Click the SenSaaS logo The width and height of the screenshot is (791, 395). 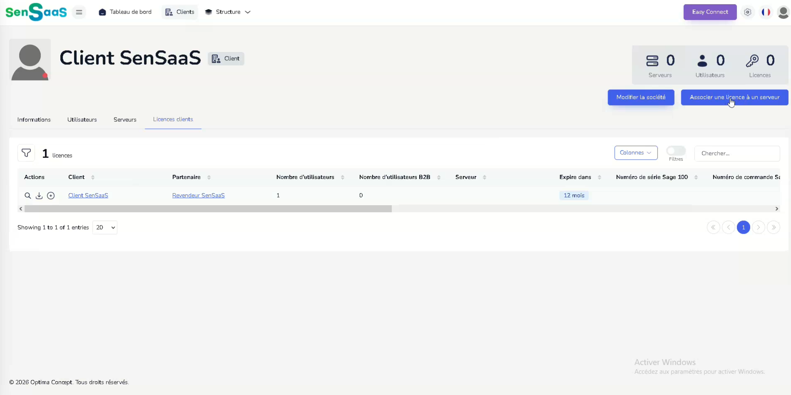[x=36, y=12]
